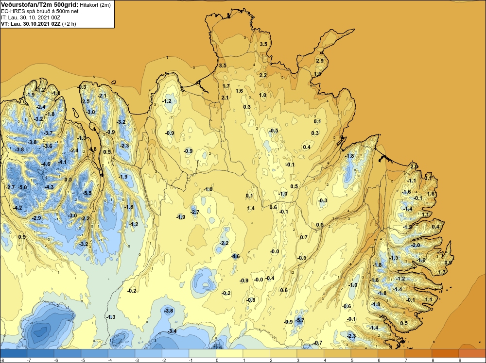Select the 5 to 6 legend color band
The width and height of the screenshot is (486, 363).
point(364,353)
